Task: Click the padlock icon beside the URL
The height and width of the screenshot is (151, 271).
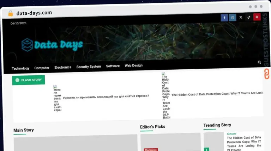Action: pos(11,13)
